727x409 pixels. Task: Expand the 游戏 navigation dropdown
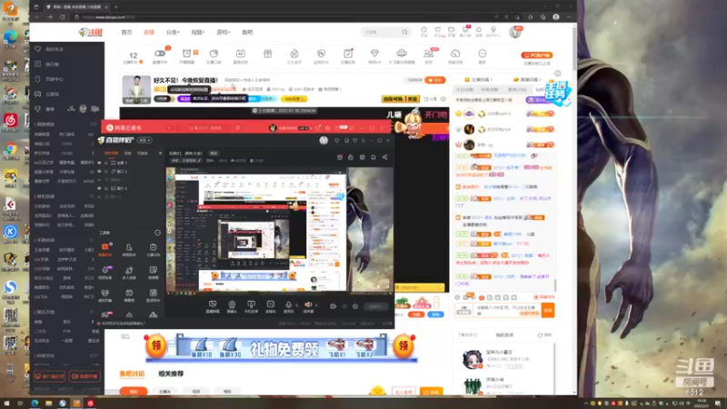[x=223, y=33]
